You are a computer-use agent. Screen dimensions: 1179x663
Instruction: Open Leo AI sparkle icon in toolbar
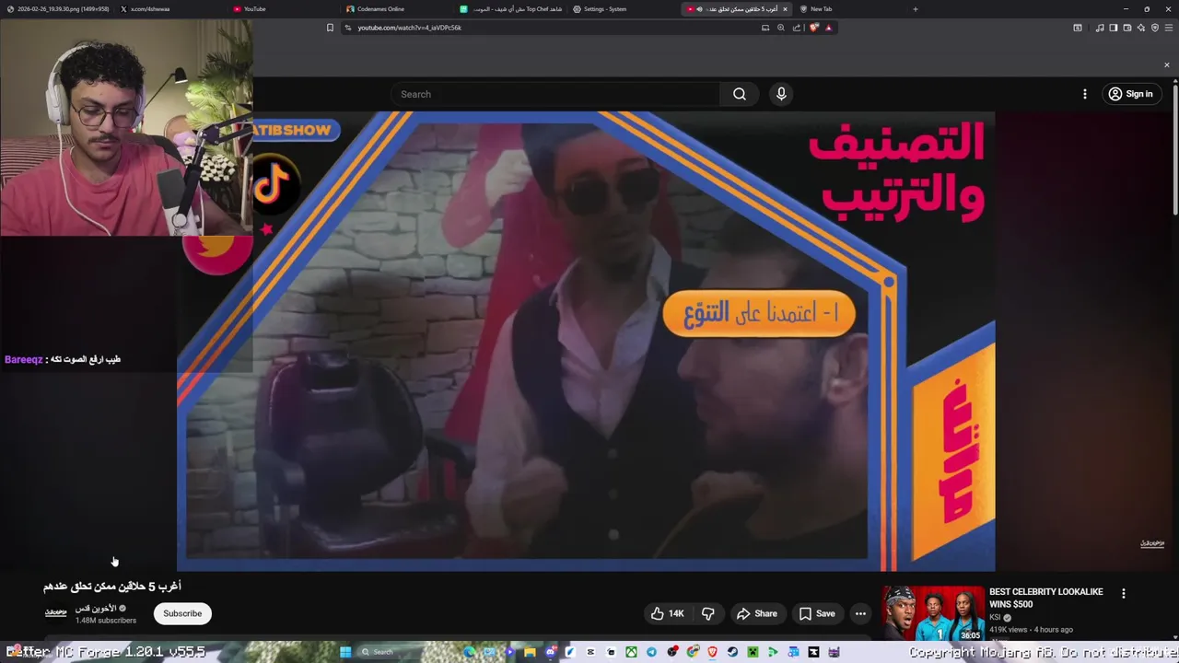pos(1141,28)
